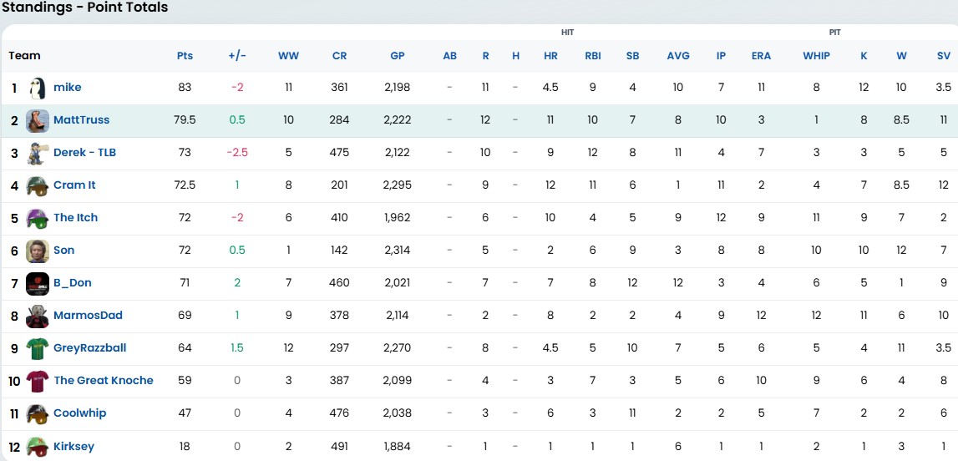This screenshot has width=958, height=461.
Task: Click the +/- column header
Action: click(x=237, y=56)
